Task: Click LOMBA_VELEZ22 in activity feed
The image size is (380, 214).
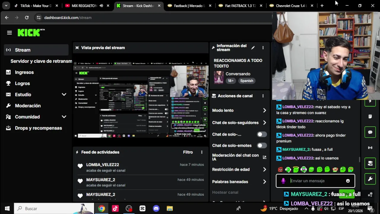Action: coord(102,165)
